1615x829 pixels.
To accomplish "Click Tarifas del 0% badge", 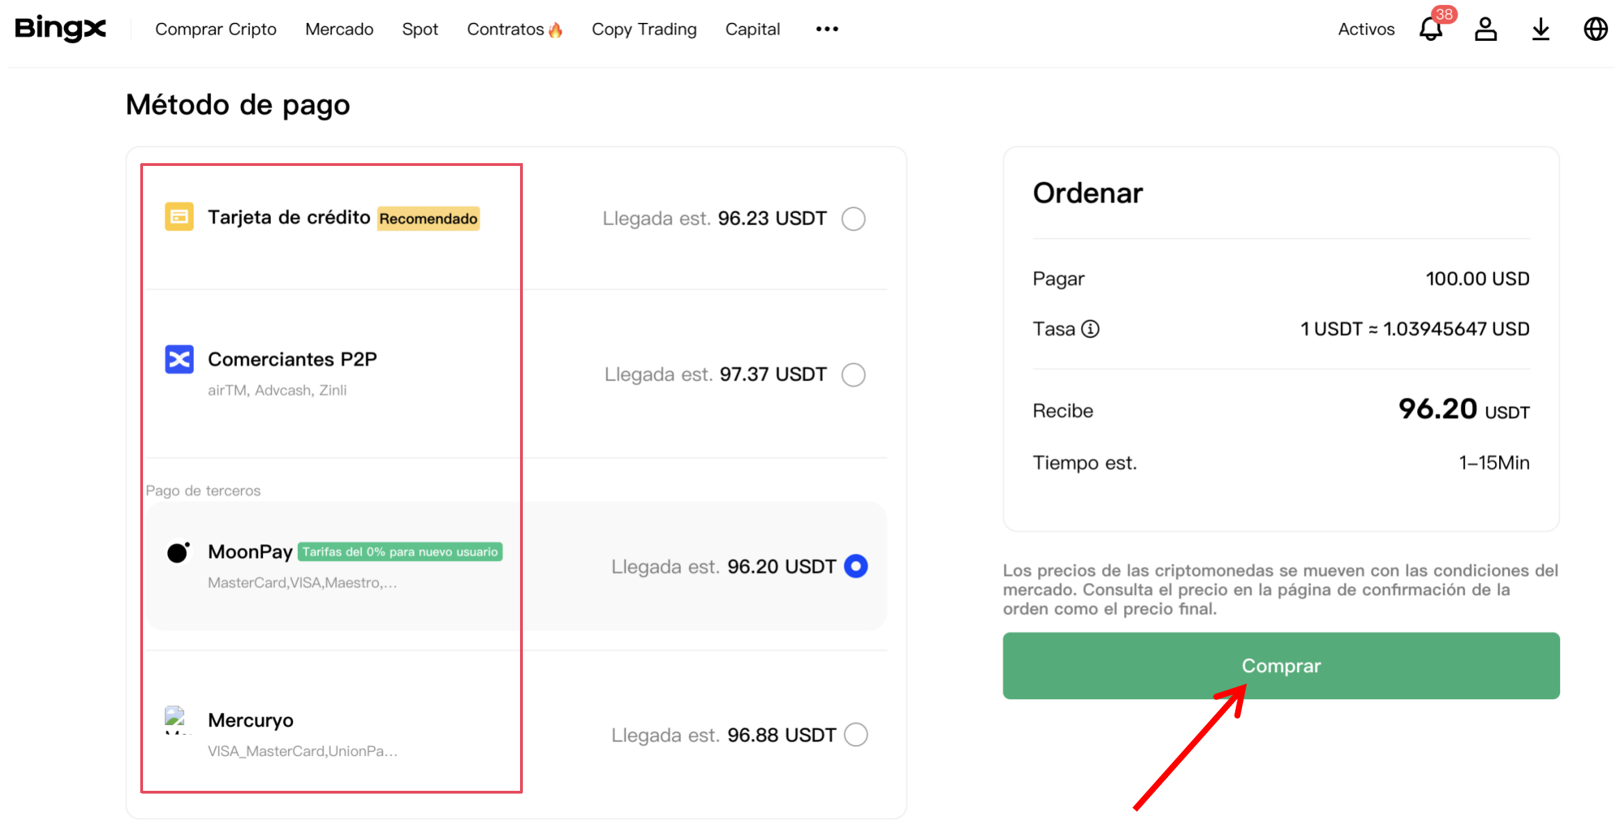I will click(x=400, y=552).
